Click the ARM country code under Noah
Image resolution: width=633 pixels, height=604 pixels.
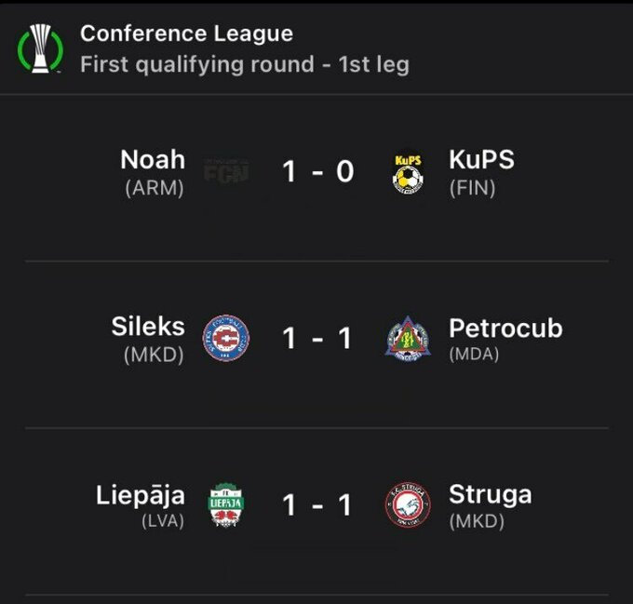155,188
